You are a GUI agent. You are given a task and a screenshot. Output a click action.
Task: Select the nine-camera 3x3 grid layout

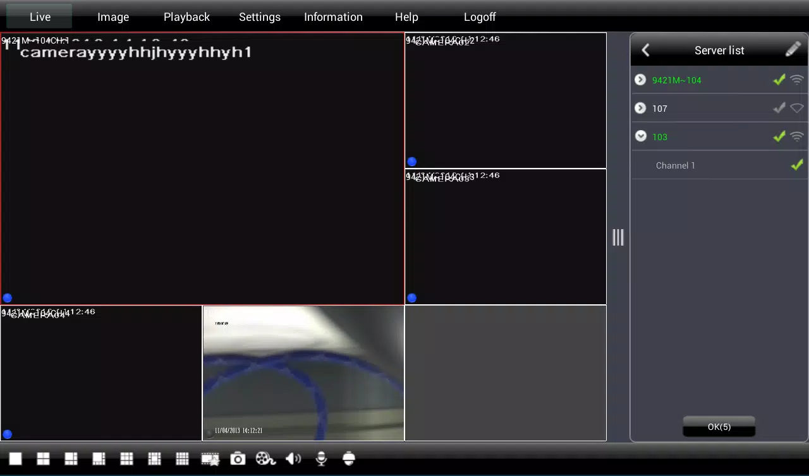tap(126, 459)
